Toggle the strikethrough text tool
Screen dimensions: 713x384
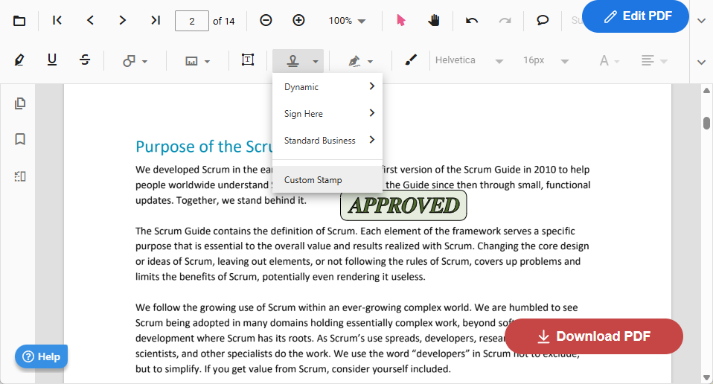[x=85, y=60]
